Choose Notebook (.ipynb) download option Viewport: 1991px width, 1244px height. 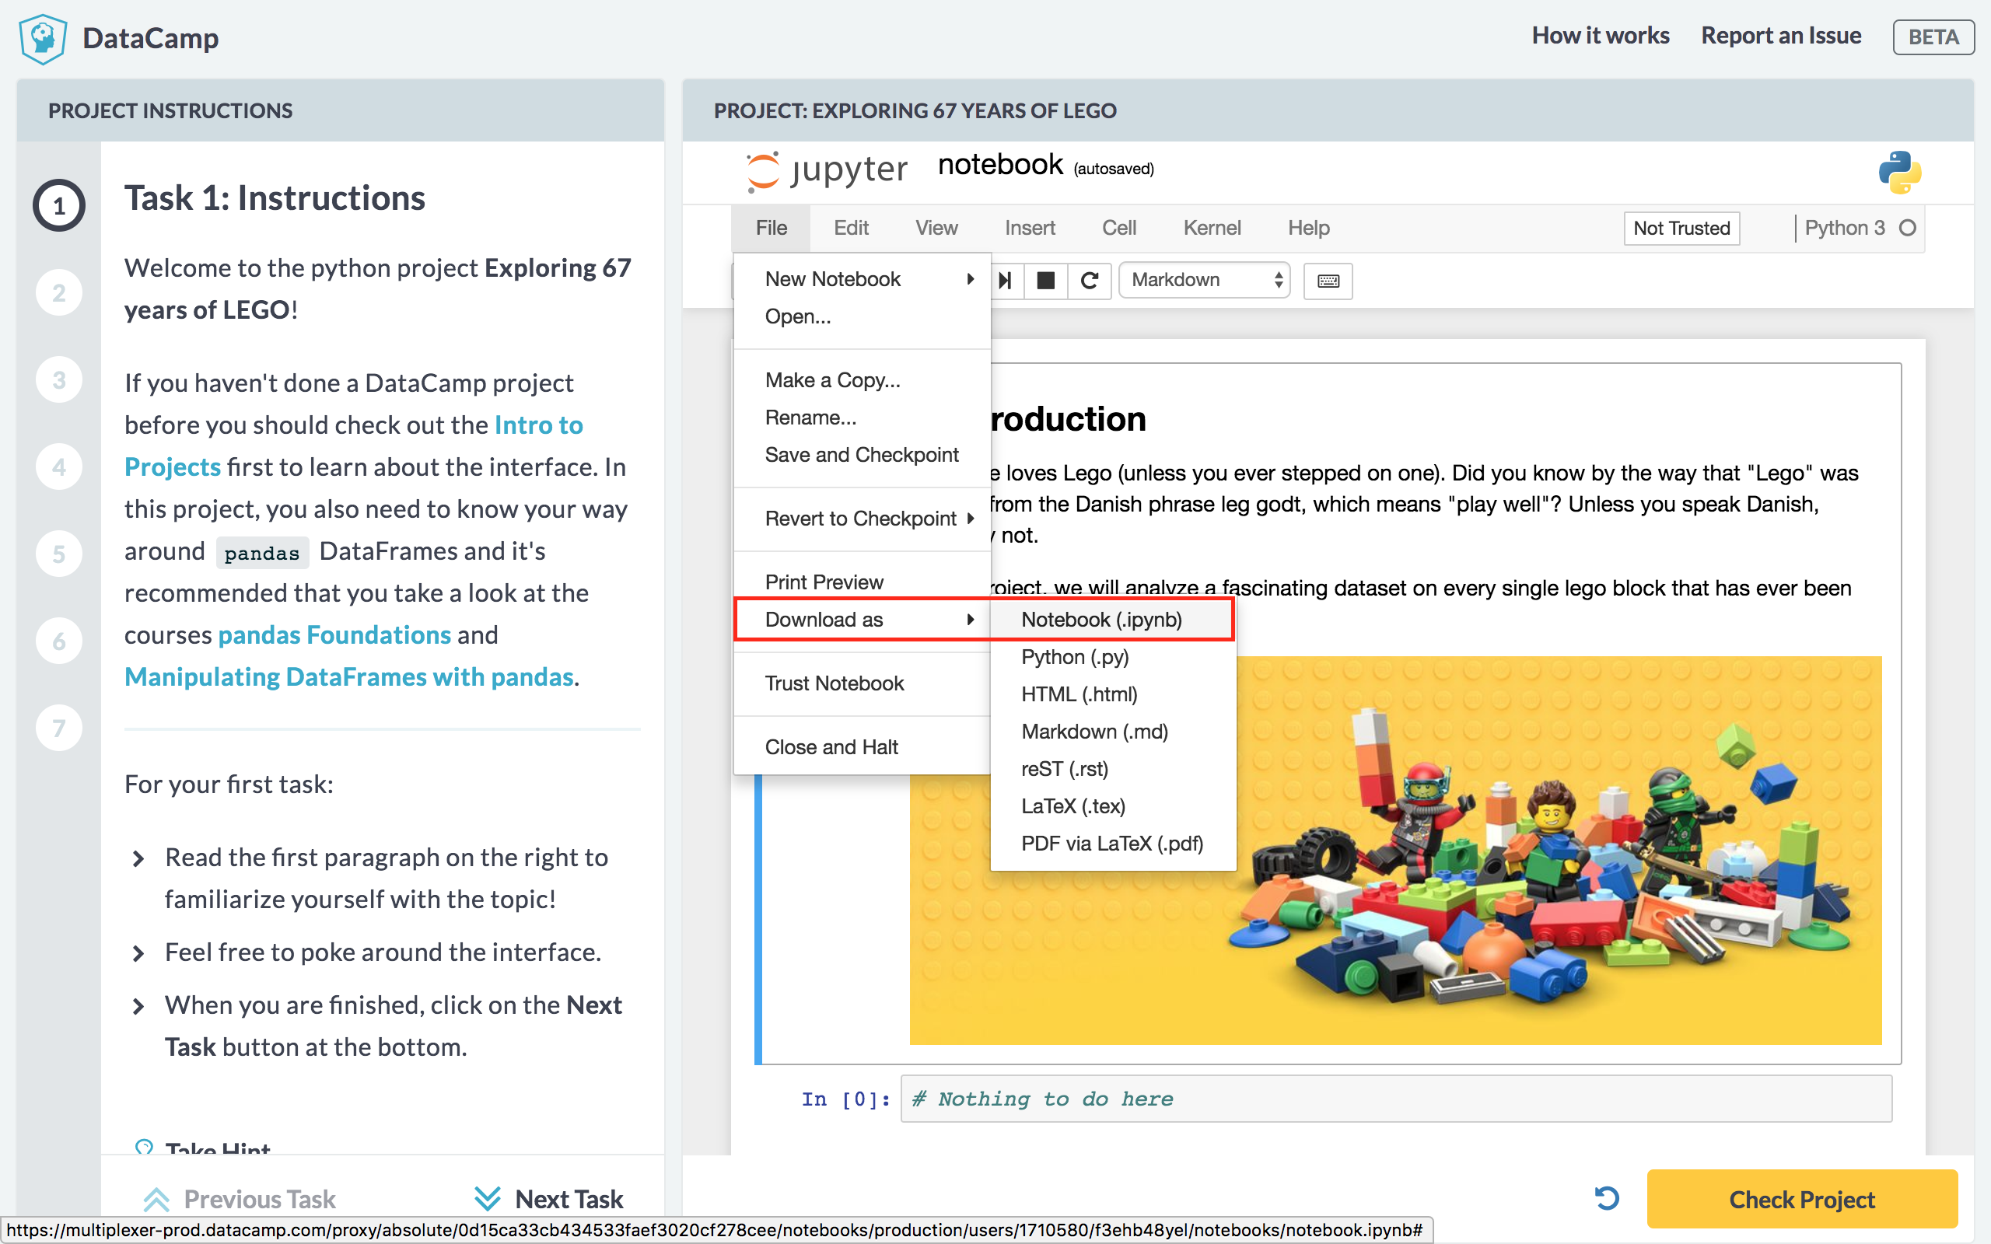[1100, 620]
